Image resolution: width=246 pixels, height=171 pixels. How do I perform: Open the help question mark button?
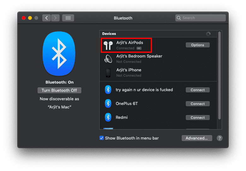220,138
